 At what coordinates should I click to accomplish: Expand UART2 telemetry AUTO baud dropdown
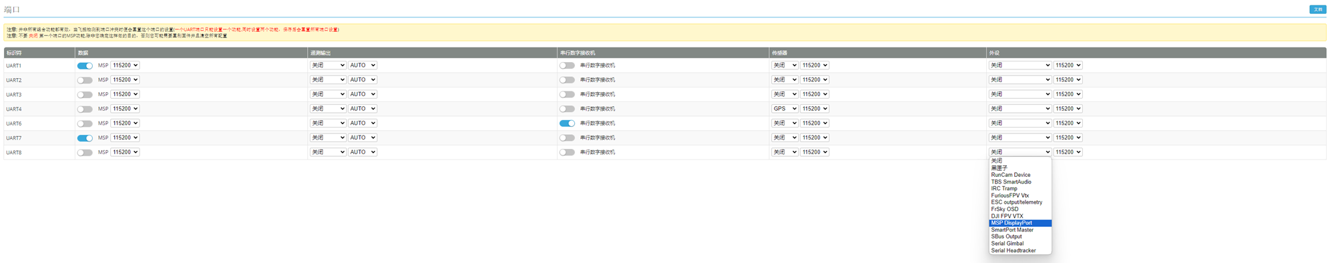pos(363,80)
